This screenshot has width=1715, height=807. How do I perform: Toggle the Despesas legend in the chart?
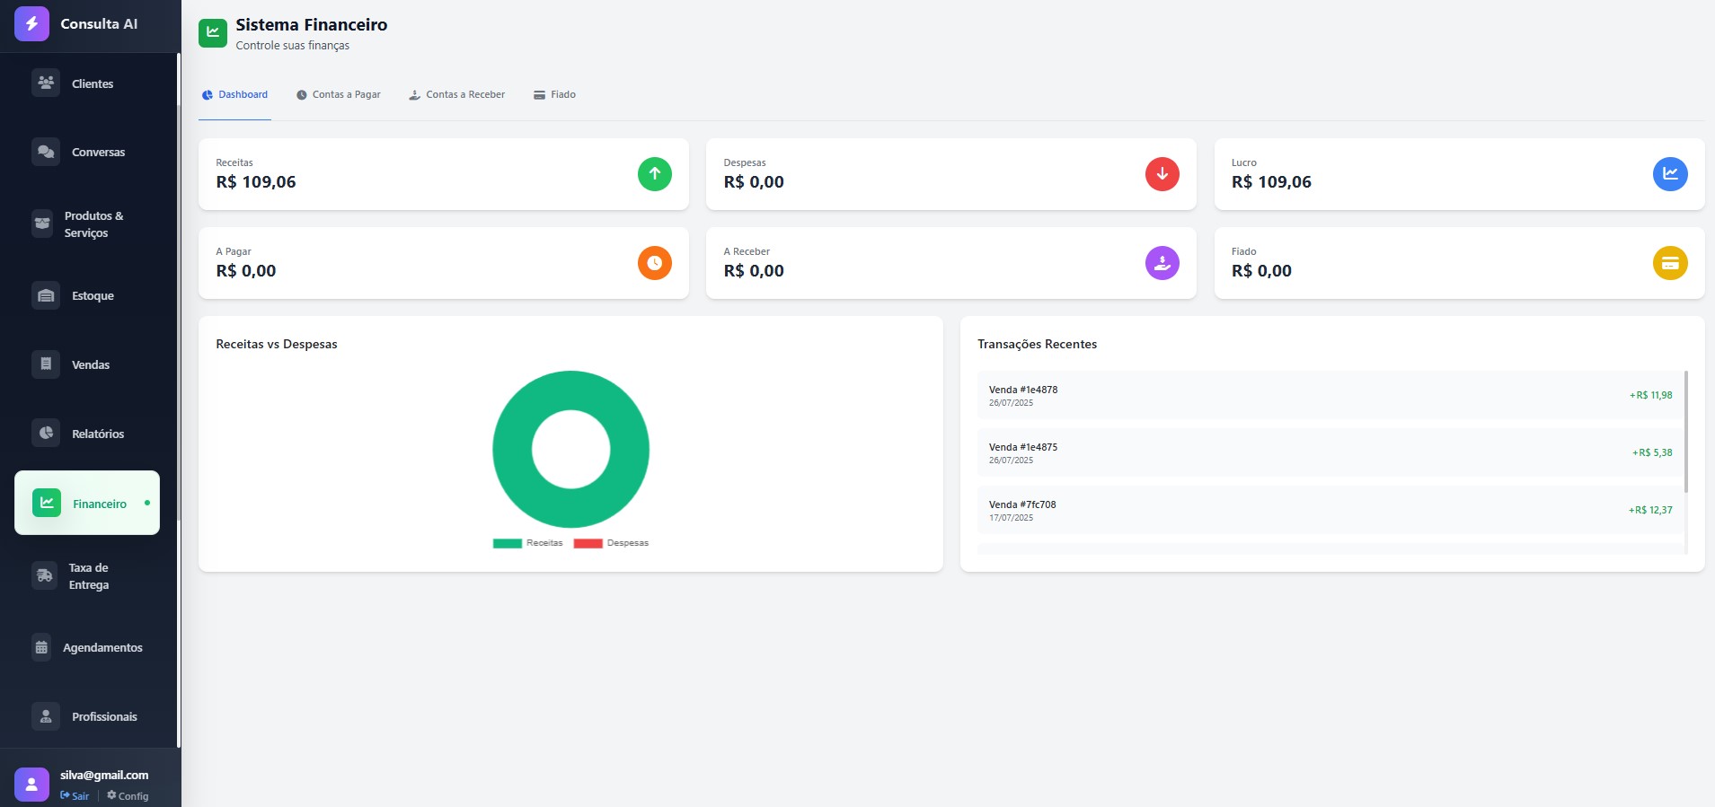[611, 543]
